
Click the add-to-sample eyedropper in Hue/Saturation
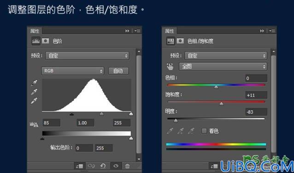[181, 131]
